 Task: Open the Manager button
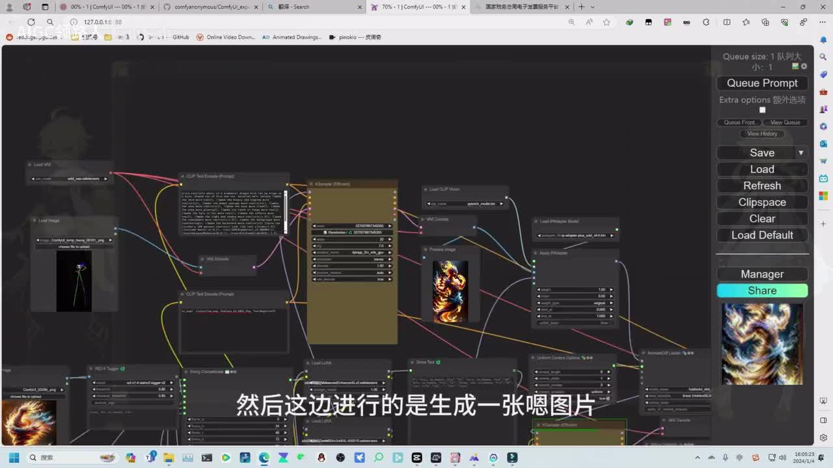click(x=762, y=274)
